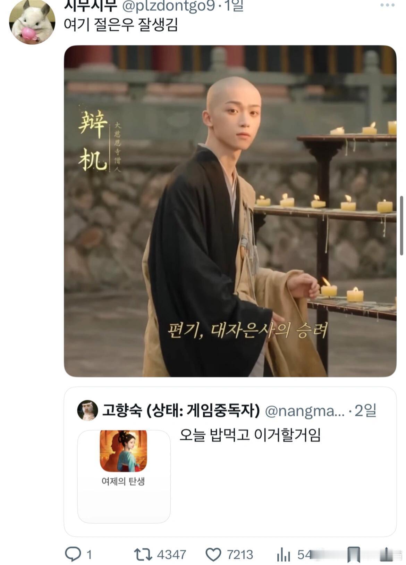Viewport: 406px width, 565px height.
Task: Tap the 여제의 탄생 app icon
Action: click(123, 451)
